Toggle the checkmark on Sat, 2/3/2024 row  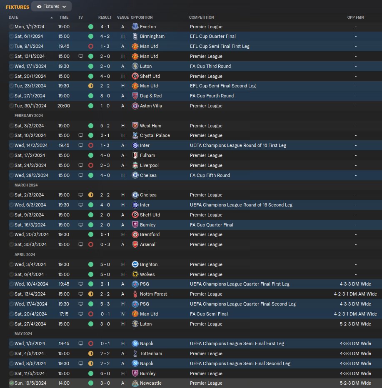tap(11, 195)
